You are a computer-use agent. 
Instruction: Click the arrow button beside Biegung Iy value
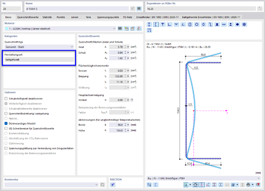(128, 76)
